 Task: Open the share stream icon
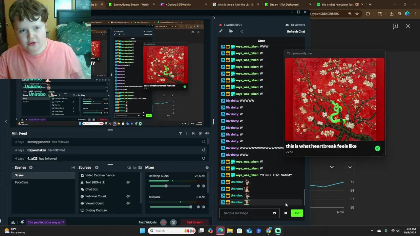point(241,31)
